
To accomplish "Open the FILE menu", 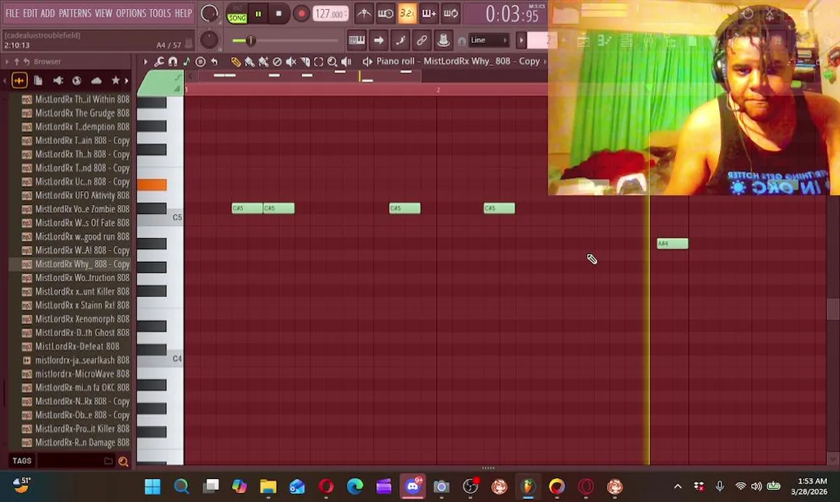I will pyautogui.click(x=13, y=13).
